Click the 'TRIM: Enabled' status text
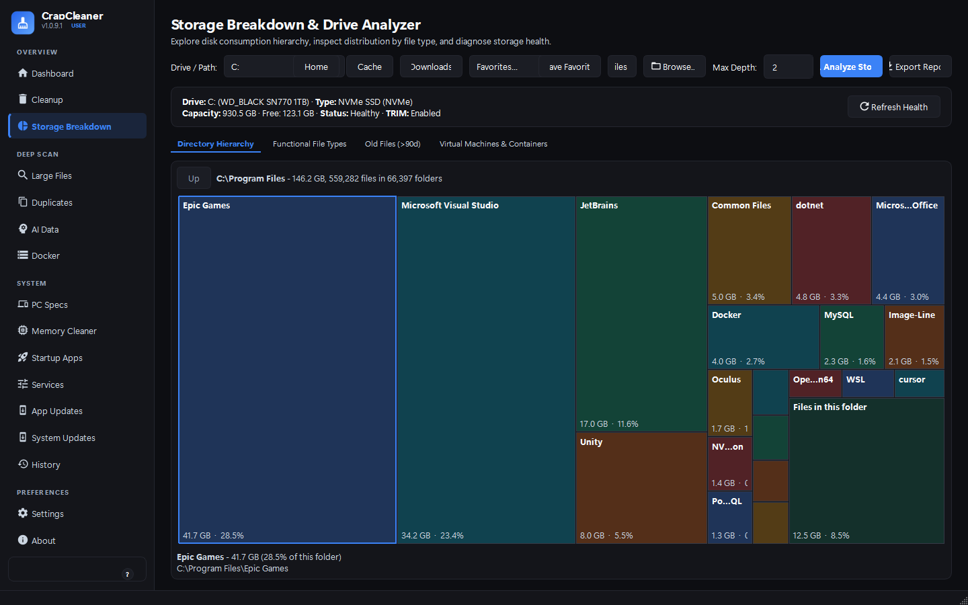The height and width of the screenshot is (605, 968). (x=413, y=114)
